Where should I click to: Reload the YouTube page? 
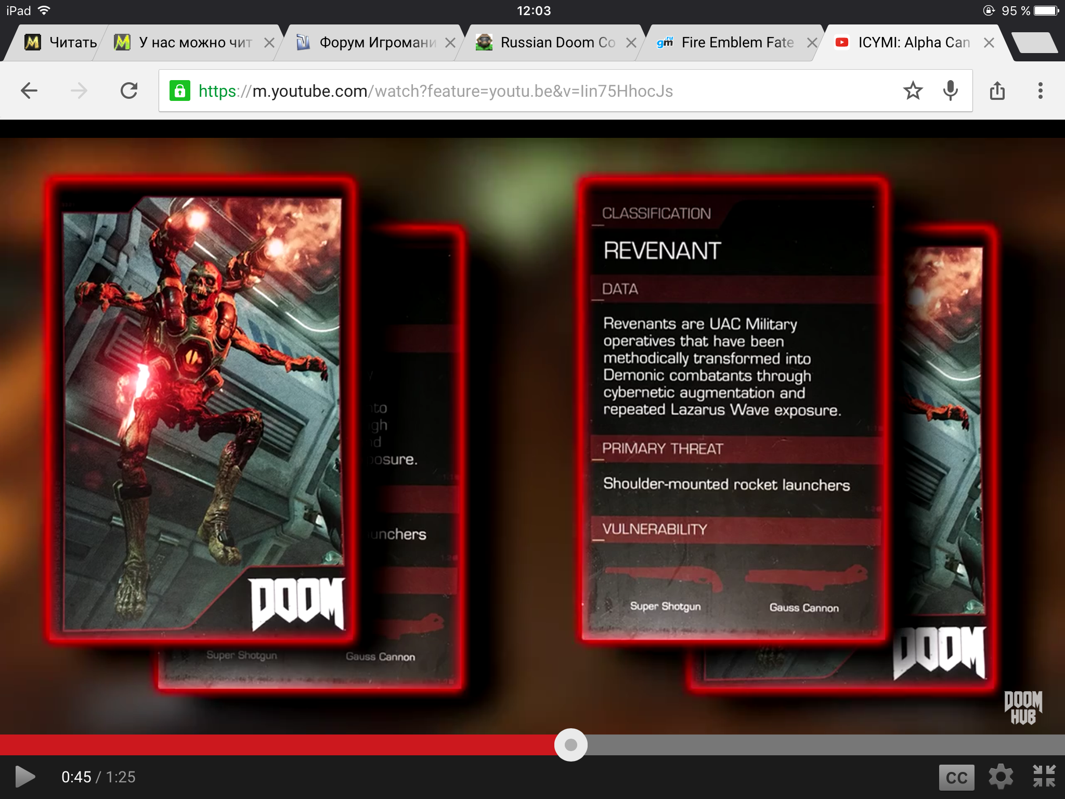click(129, 91)
